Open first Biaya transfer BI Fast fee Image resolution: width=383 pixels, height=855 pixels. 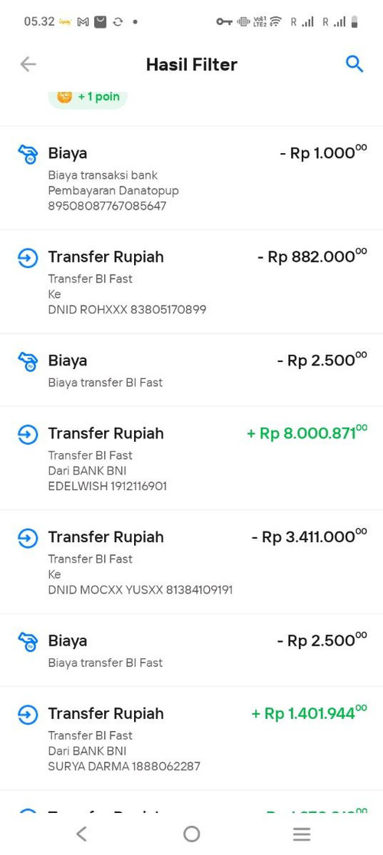click(191, 370)
